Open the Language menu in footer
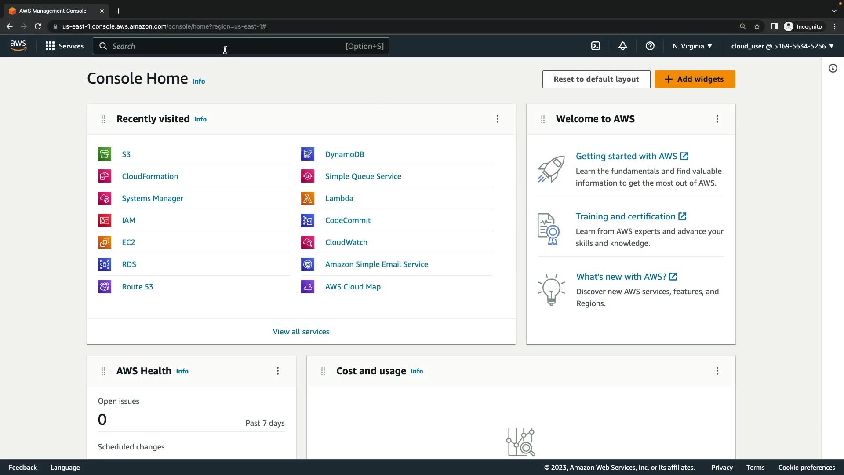Viewport: 844px width, 475px height. tap(65, 467)
